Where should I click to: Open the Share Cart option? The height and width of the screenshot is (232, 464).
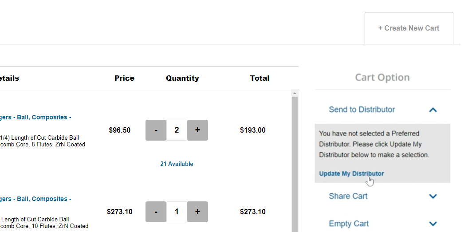348,196
